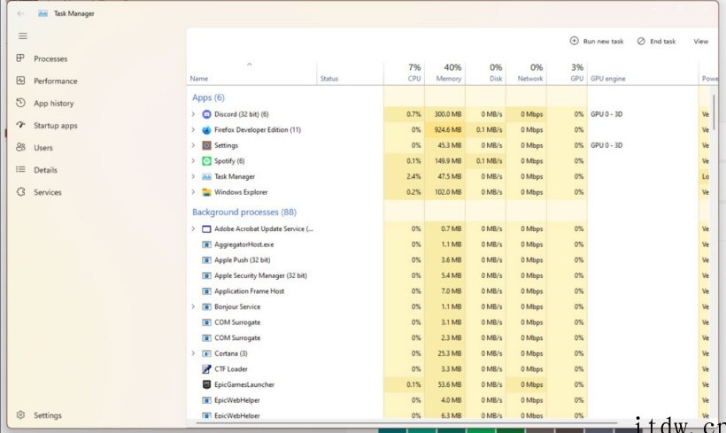
Task: Sort by the GPU column header
Action: pyautogui.click(x=568, y=73)
